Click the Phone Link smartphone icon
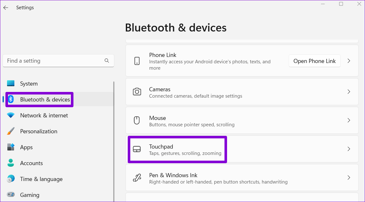 (x=137, y=61)
